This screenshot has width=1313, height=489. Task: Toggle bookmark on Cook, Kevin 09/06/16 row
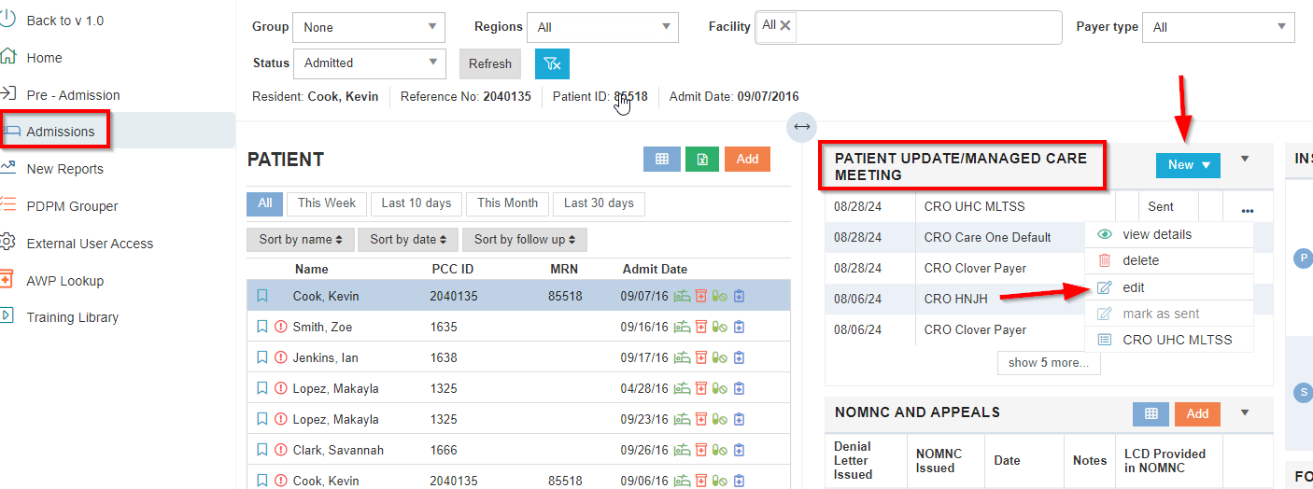[x=262, y=482]
